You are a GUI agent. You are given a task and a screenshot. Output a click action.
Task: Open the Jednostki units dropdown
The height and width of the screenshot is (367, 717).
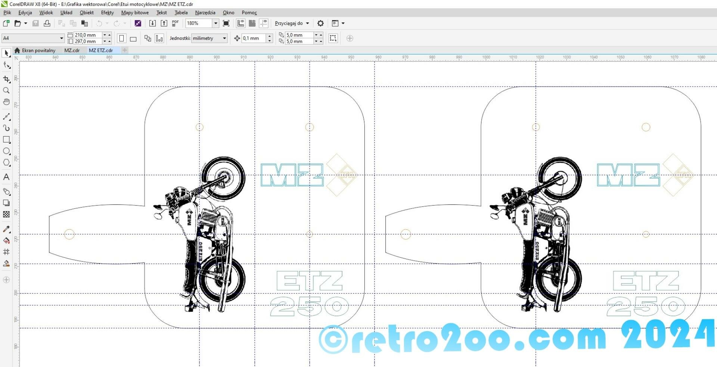pyautogui.click(x=224, y=38)
